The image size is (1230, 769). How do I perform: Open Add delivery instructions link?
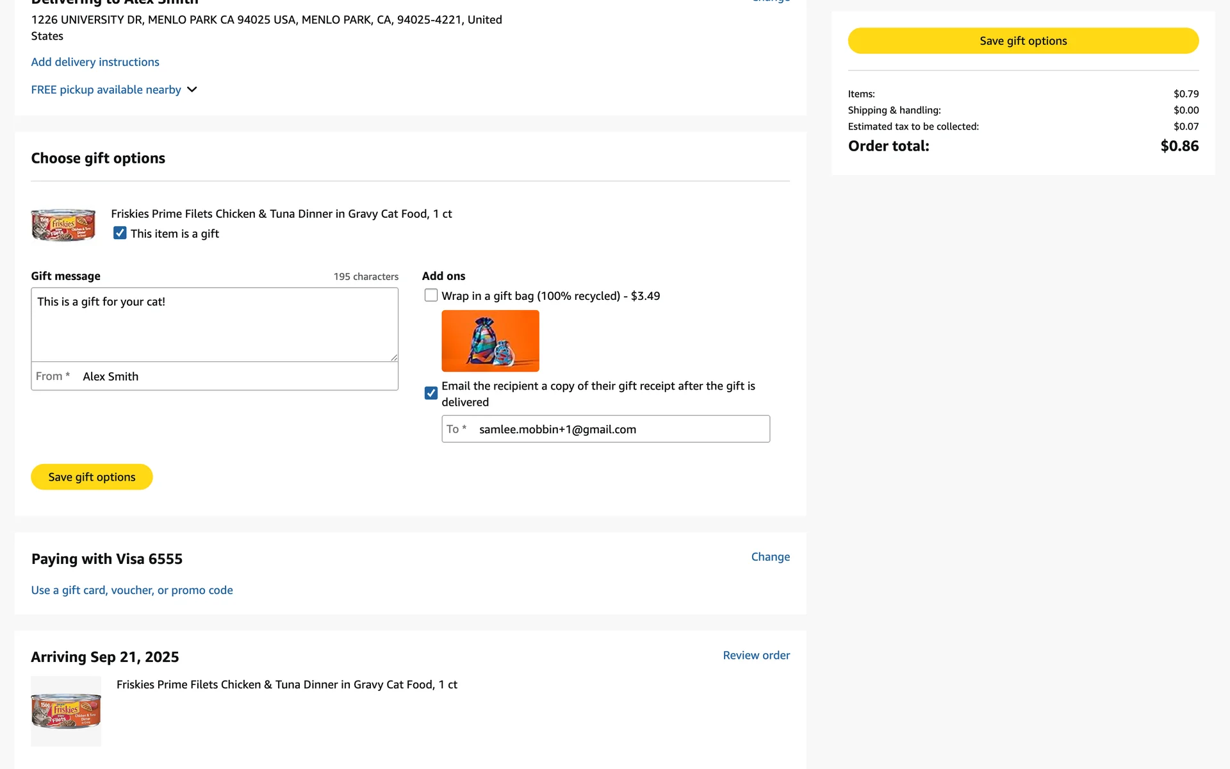[x=95, y=62]
